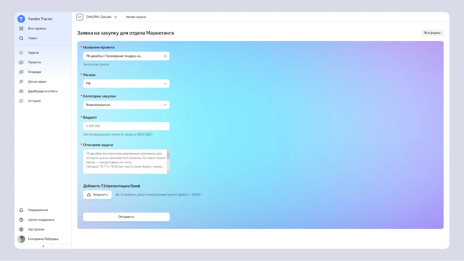
Task: Click the Бюджет input field
Action: pos(126,126)
